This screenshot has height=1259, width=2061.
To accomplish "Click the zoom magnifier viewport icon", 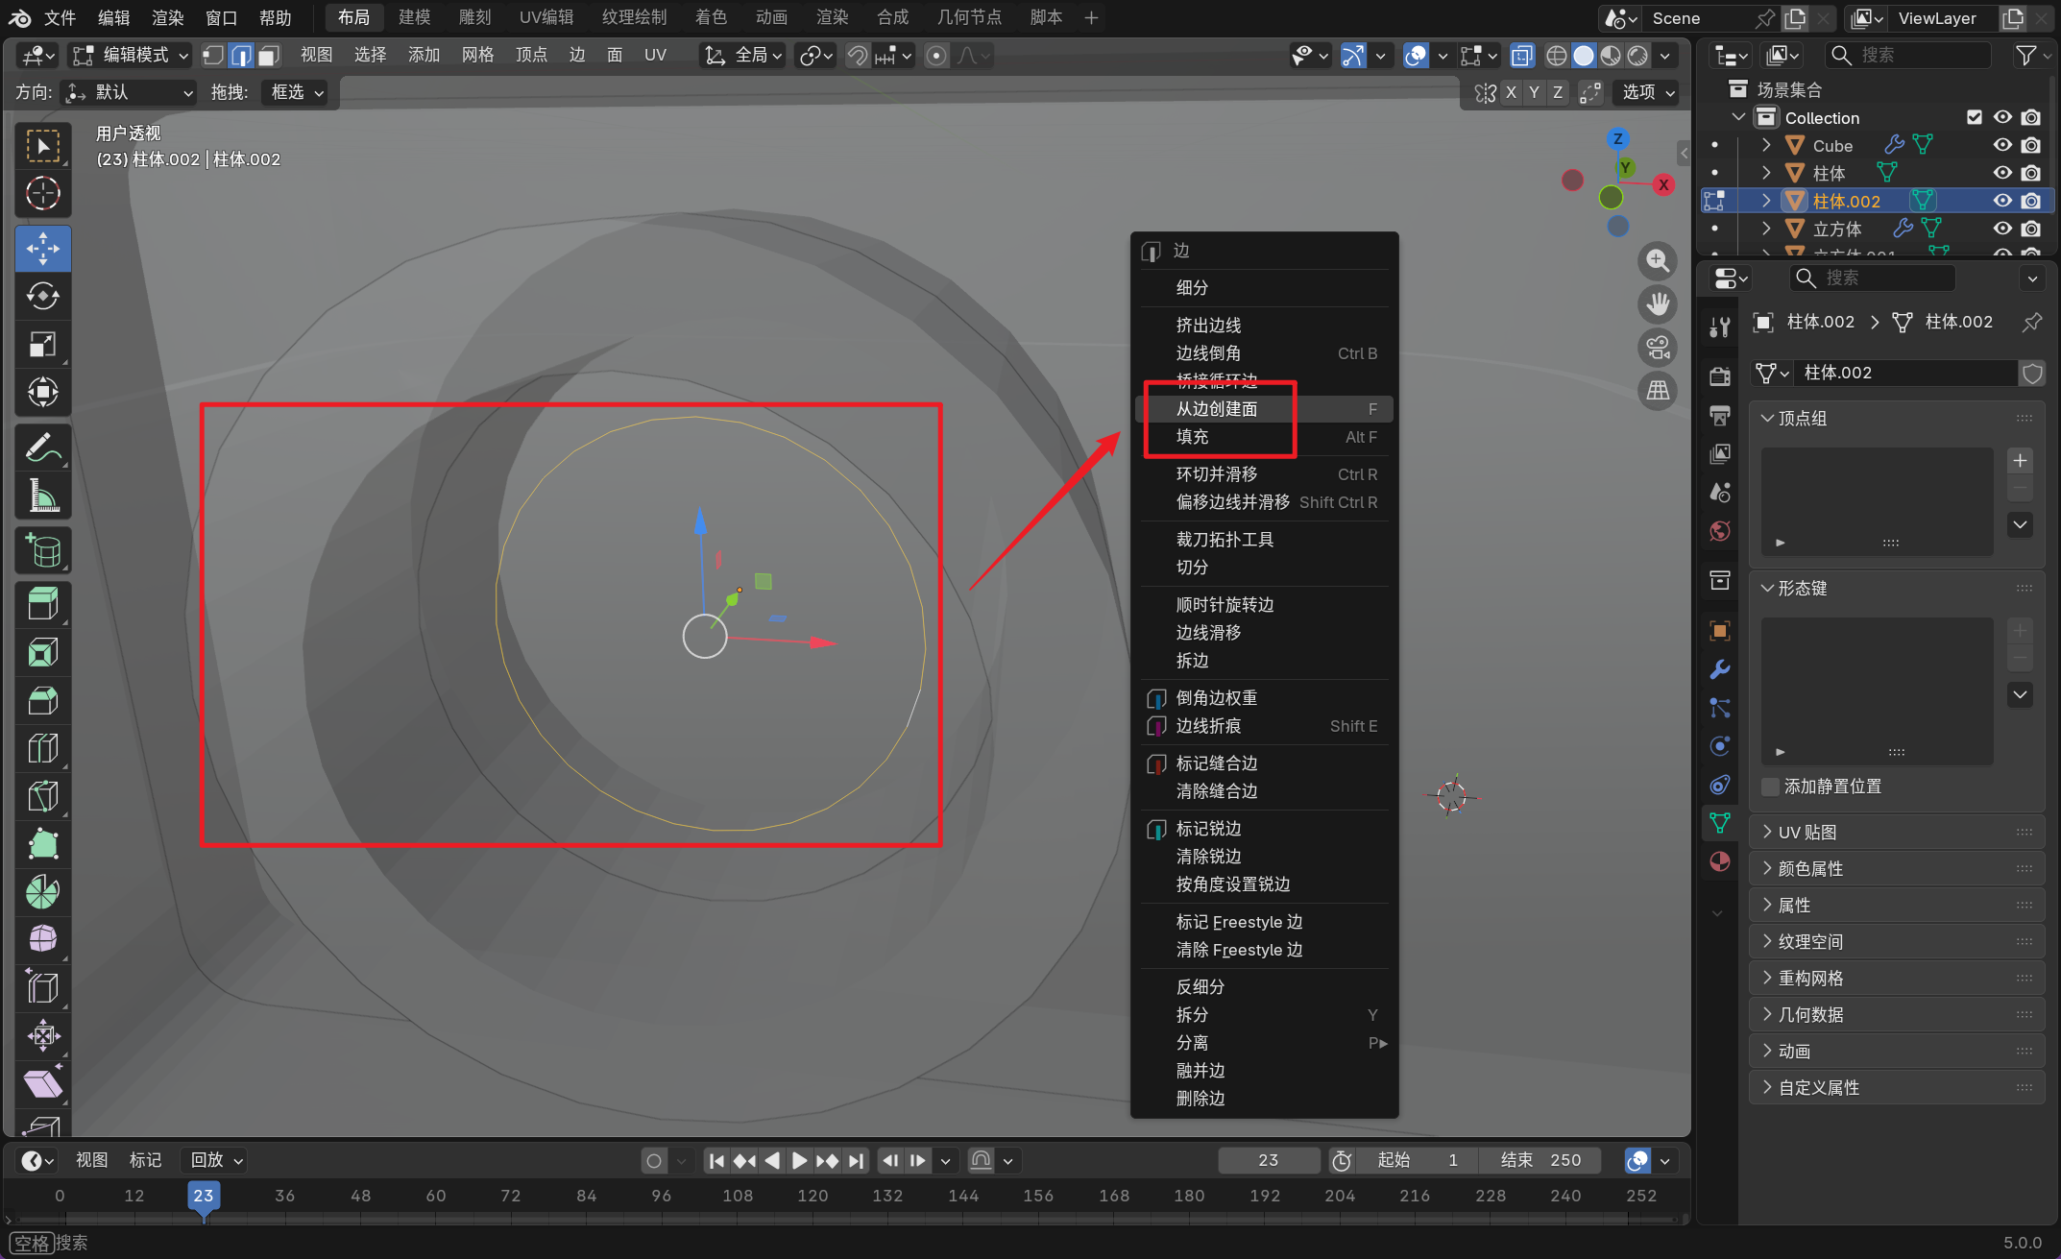I will [1658, 260].
